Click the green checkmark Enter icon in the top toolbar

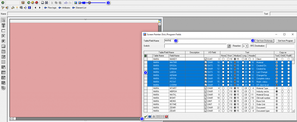[x=3, y=3]
